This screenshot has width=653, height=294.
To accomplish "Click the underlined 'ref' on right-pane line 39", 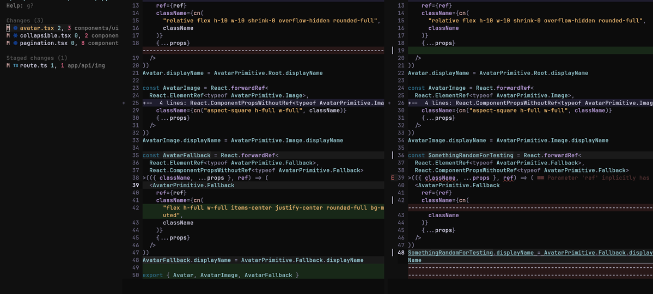I will tap(508, 178).
